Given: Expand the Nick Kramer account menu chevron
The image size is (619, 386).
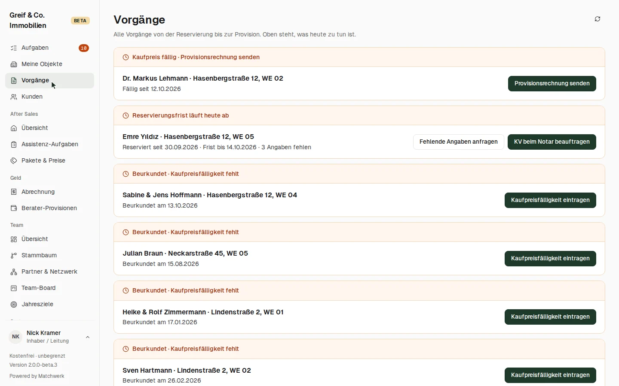Looking at the screenshot, I should (88, 337).
